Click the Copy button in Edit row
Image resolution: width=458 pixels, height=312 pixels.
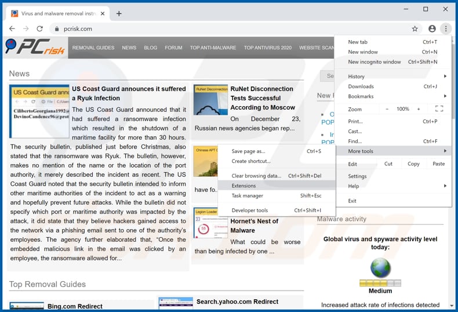click(x=413, y=164)
